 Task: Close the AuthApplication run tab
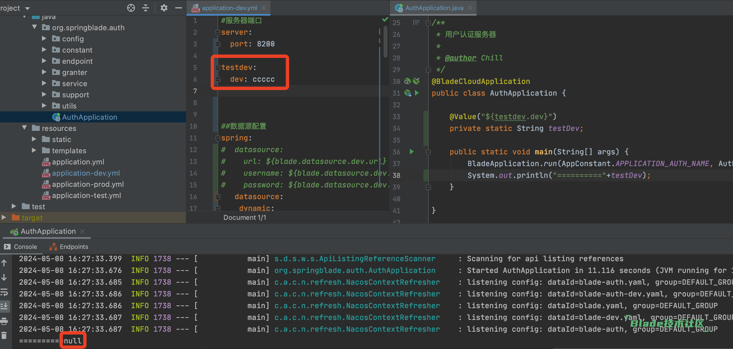click(82, 232)
